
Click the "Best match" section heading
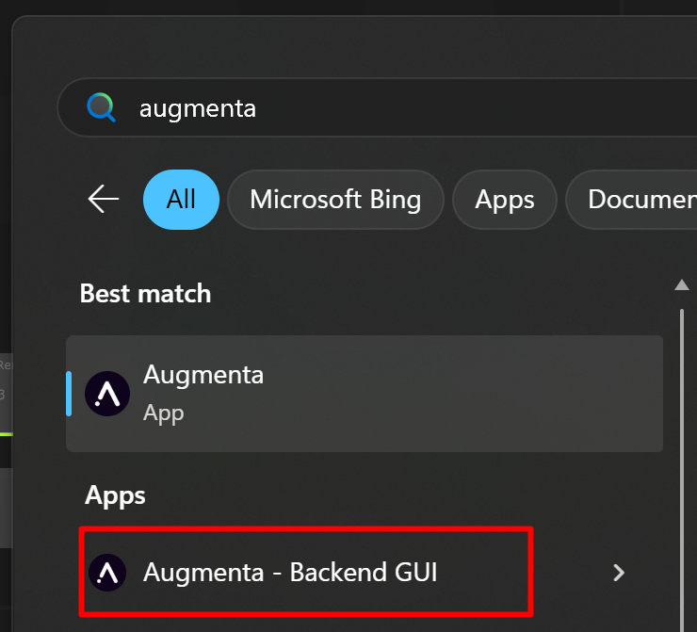point(145,294)
